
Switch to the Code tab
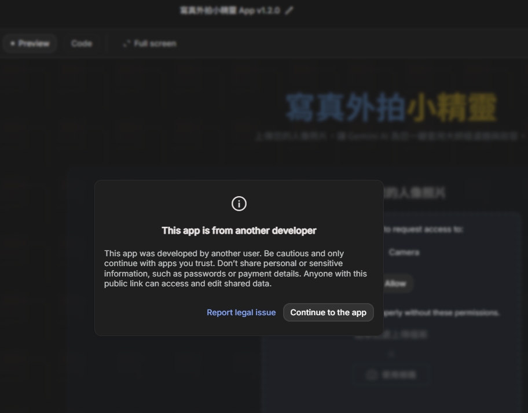[x=81, y=44]
